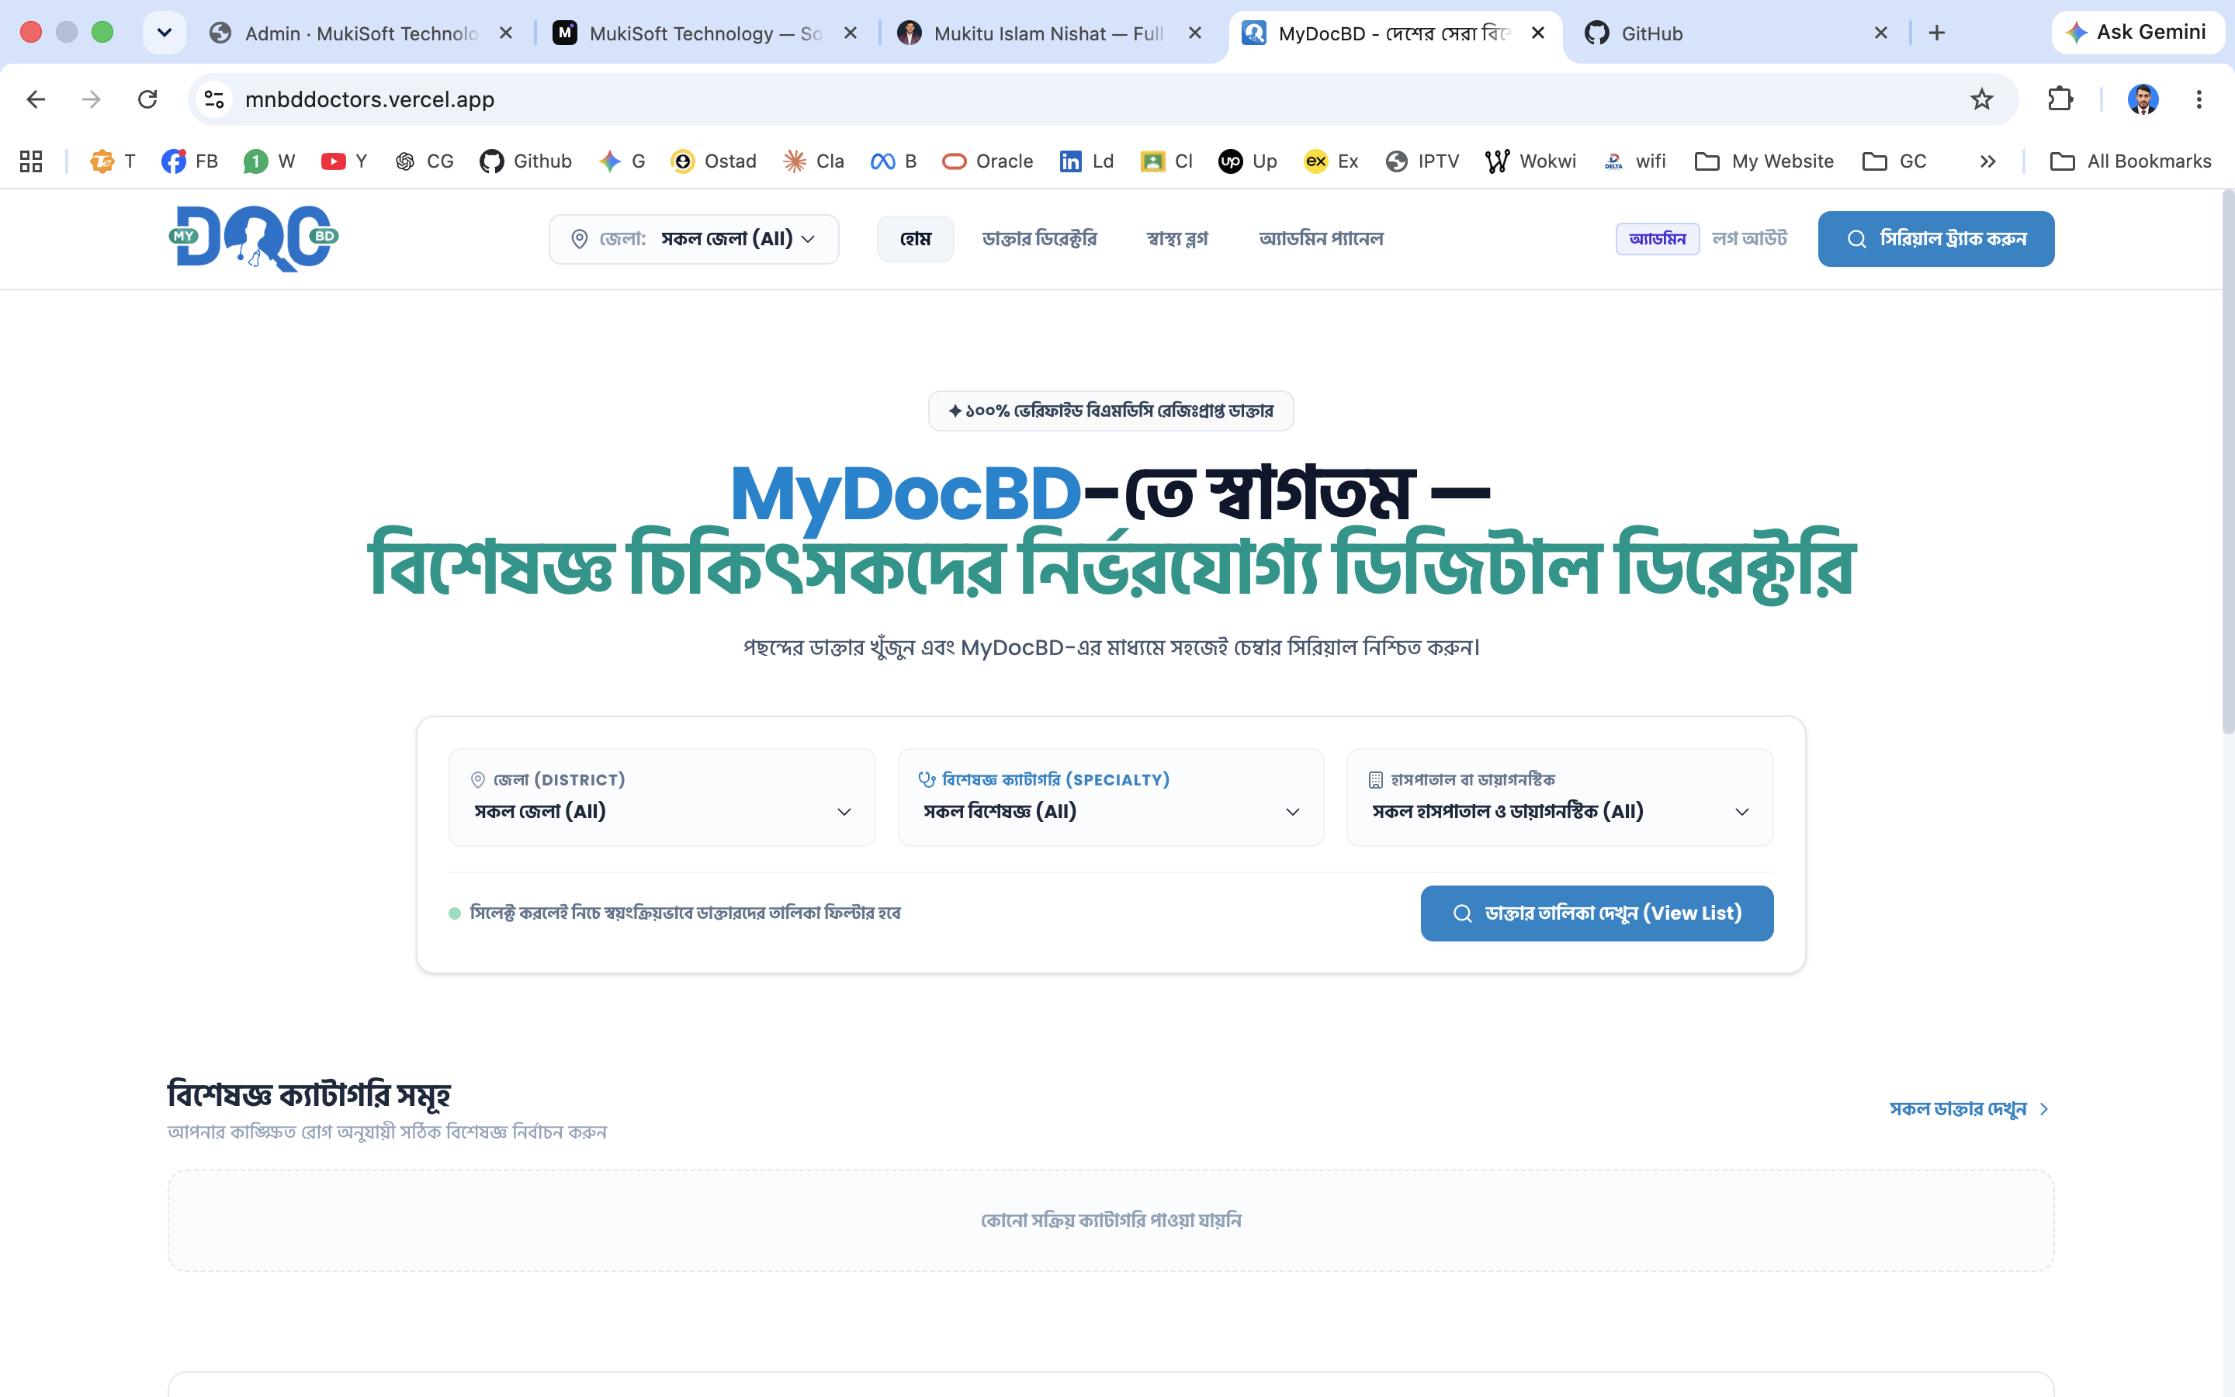
Task: Open the জেলা (DISTRICT) filter dropdown
Action: [x=661, y=797]
